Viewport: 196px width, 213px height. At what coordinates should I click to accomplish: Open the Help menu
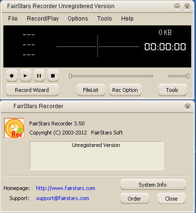(127, 19)
